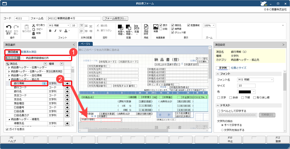Screen dimensions: 290x149
Task: Align text right in the ribbon
Action: 91,31
